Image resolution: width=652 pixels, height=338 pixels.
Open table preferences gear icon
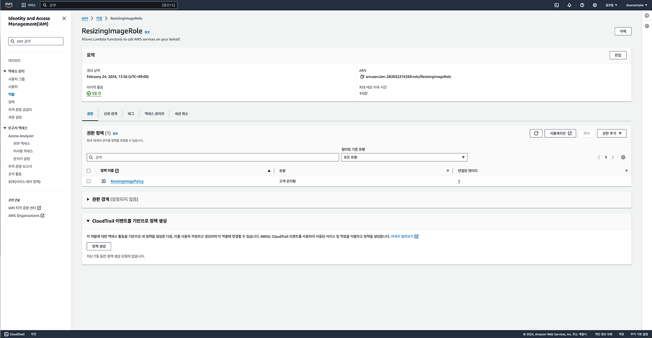click(x=623, y=158)
